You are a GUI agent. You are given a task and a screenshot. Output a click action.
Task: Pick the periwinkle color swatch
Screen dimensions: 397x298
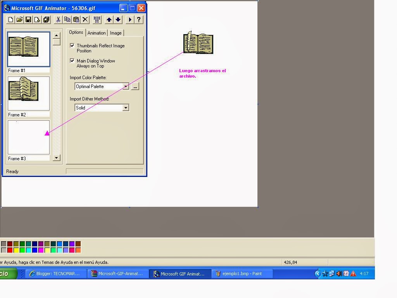point(66,250)
